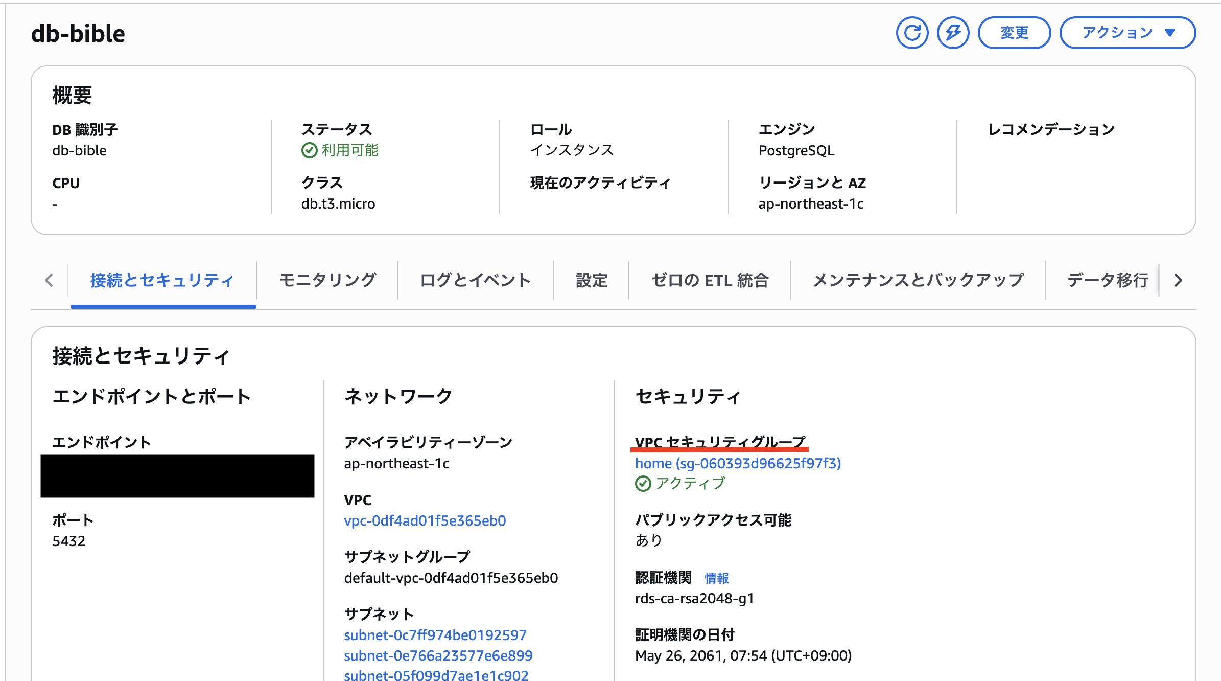Open the ゼロの ETL 統合 tab
The height and width of the screenshot is (681, 1221).
(x=709, y=280)
